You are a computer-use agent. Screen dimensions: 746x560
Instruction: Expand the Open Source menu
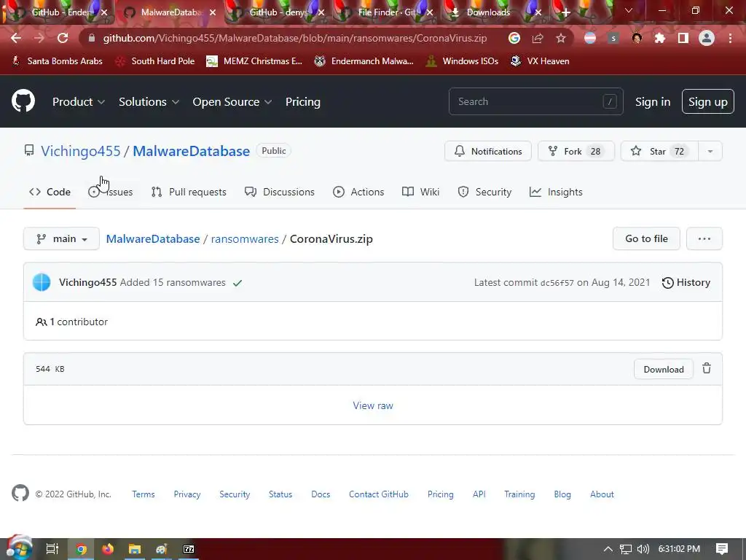(x=232, y=102)
